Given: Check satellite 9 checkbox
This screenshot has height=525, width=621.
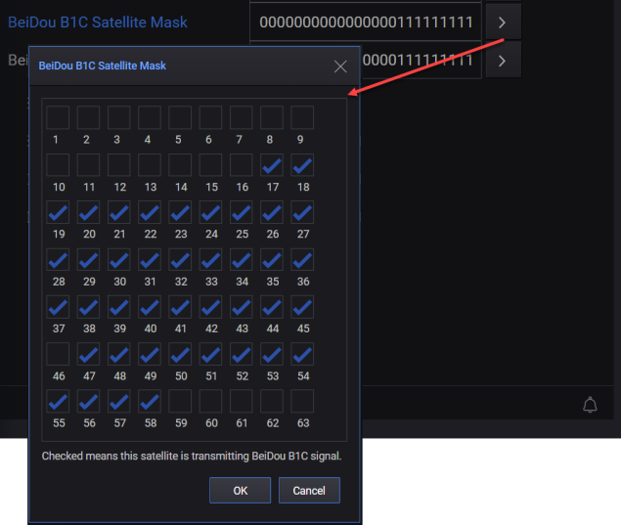Looking at the screenshot, I should click(303, 118).
